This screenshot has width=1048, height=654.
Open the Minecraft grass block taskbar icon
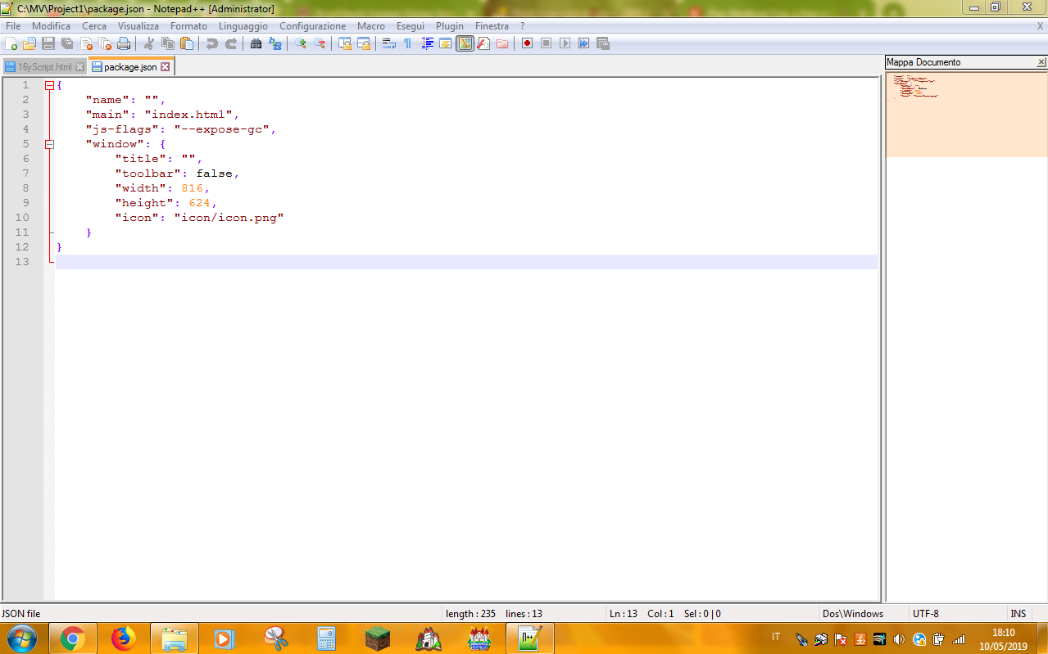(x=378, y=638)
